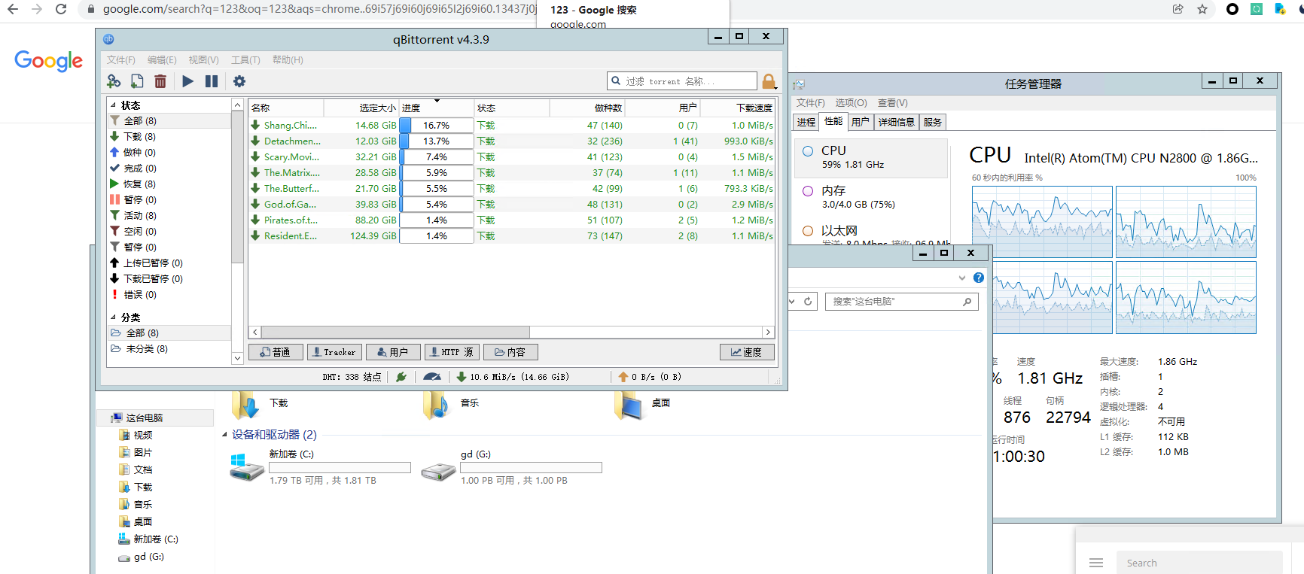
Task: Toggle alternative speed limits speedometer icon
Action: tap(432, 377)
